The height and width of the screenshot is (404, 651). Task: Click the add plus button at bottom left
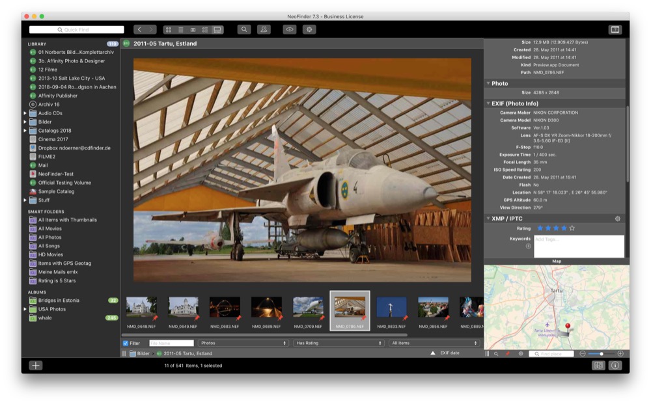36,366
